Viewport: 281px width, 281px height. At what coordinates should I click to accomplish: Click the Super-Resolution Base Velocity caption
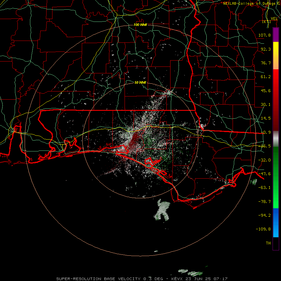point(142,279)
